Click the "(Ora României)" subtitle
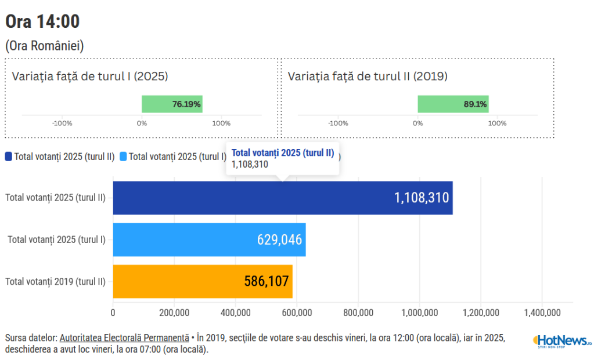 coord(45,46)
